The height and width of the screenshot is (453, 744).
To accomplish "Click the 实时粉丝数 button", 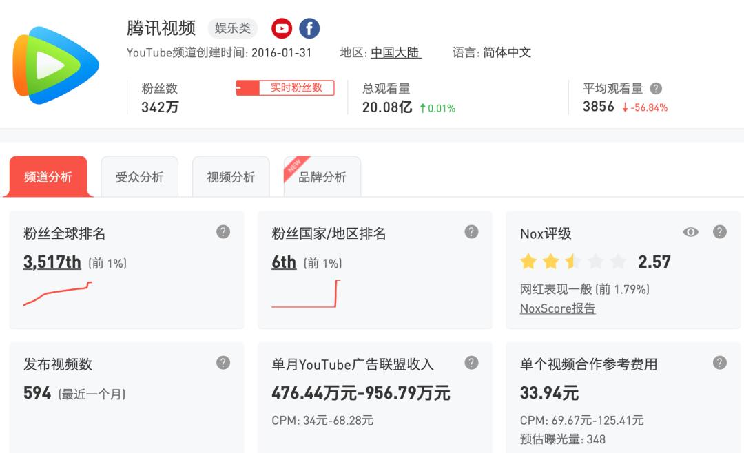I will pyautogui.click(x=285, y=87).
